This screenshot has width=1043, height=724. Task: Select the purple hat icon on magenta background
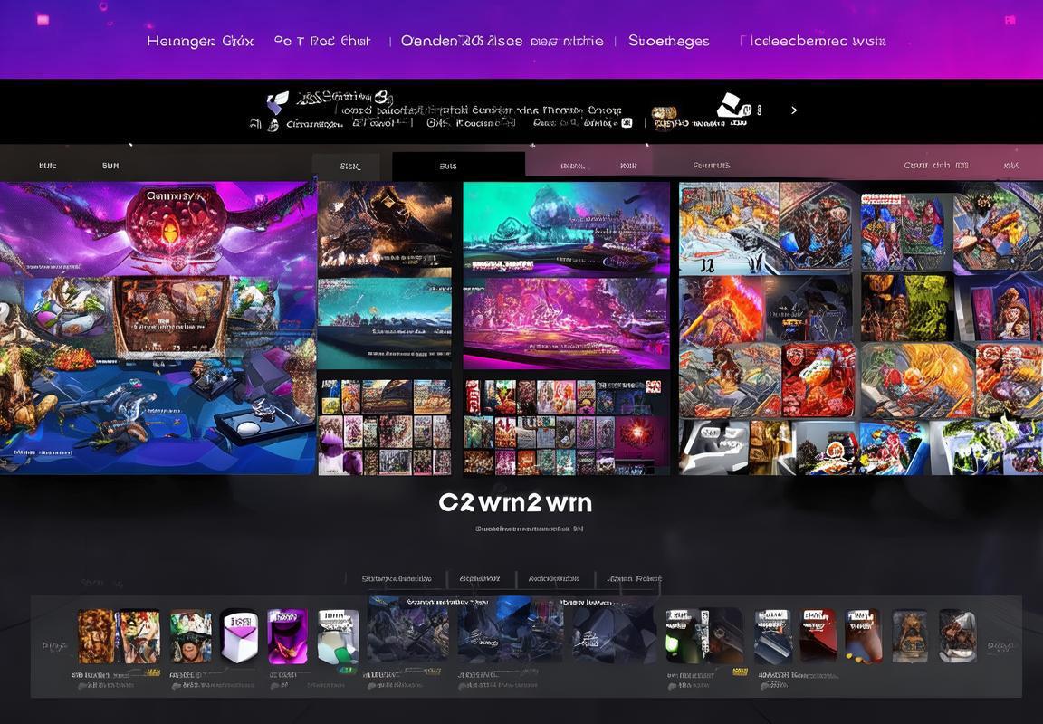(287, 636)
